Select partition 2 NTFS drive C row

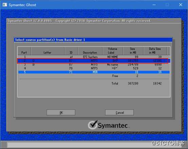tap(94, 61)
